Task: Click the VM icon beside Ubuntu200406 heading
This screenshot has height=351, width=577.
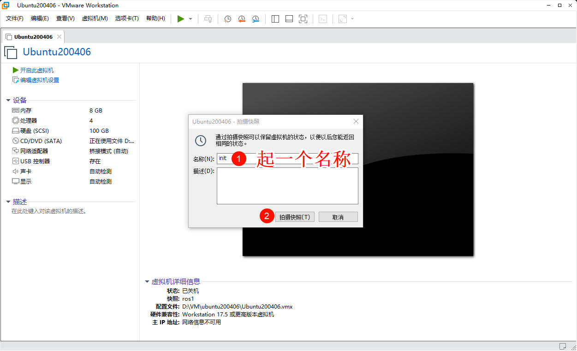Action: [x=11, y=52]
